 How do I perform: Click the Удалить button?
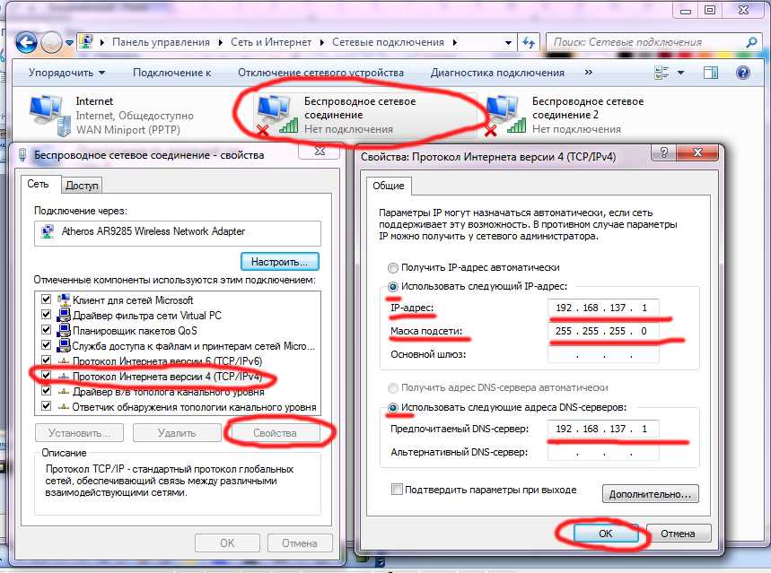(x=177, y=433)
